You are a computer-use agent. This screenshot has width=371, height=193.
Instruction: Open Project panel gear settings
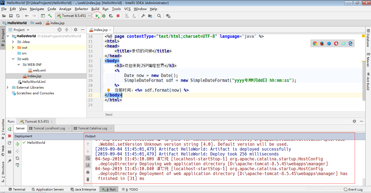pos(76,30)
